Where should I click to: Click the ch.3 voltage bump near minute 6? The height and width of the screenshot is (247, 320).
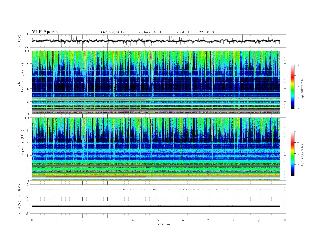tap(185, 189)
